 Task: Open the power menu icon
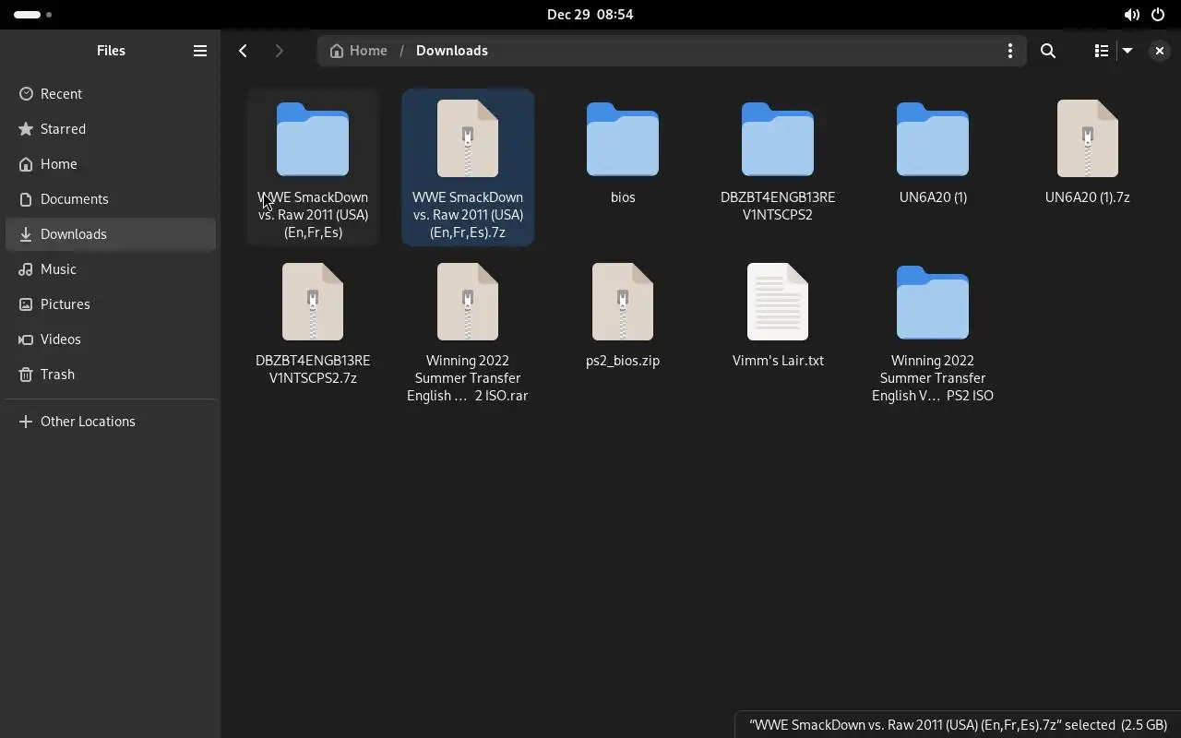tap(1158, 15)
